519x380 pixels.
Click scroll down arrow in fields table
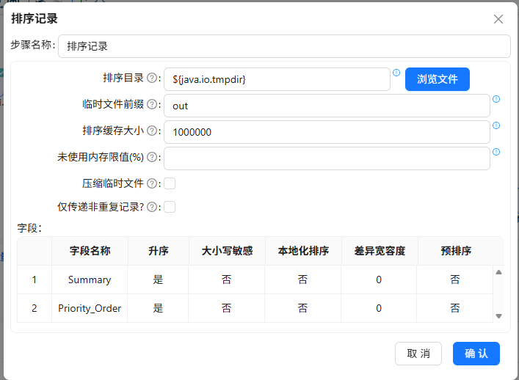(x=498, y=316)
